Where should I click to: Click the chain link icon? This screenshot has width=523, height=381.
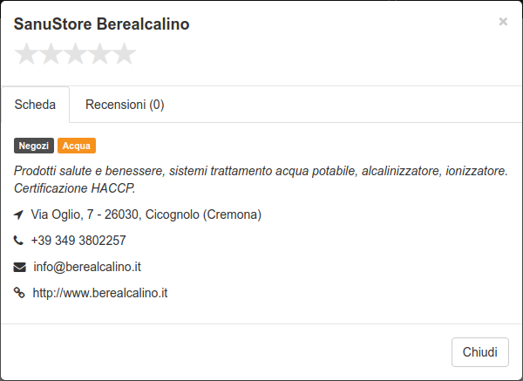pyautogui.click(x=19, y=293)
